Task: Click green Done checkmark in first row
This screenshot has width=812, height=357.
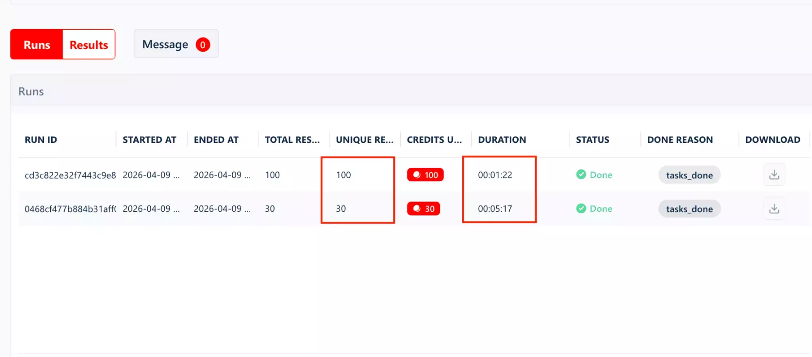Action: [581, 174]
